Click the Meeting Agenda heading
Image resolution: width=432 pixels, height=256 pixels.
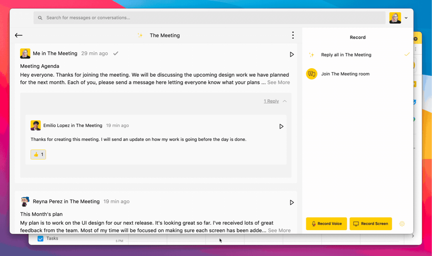point(40,66)
